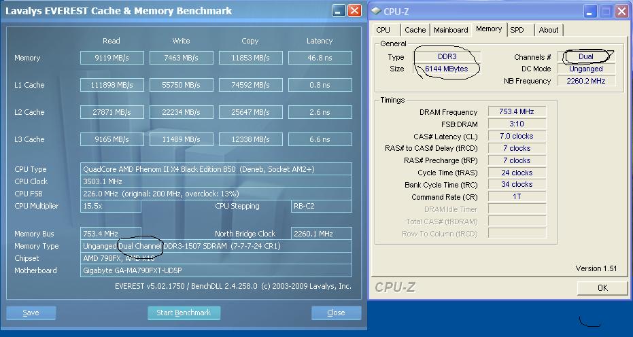This screenshot has width=633, height=337.
Task: Click the Save button in EVEREST
Action: point(31,313)
